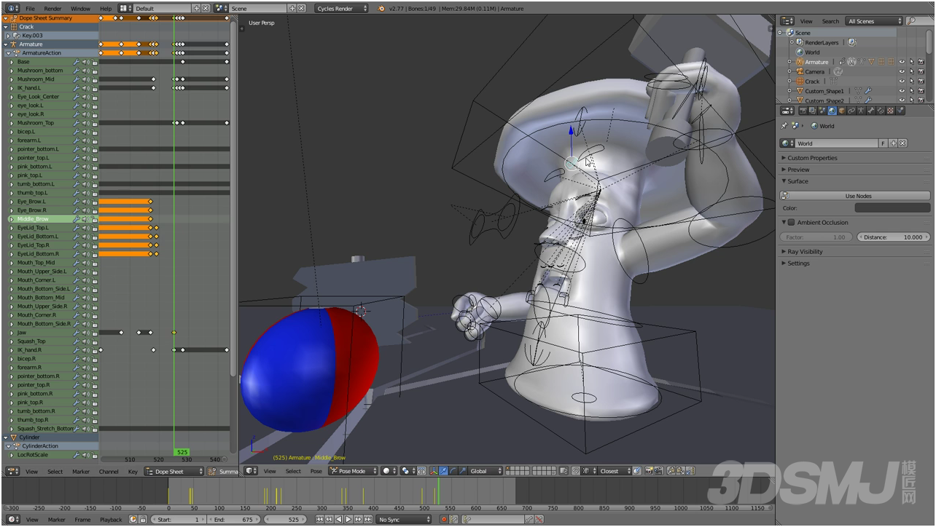The image size is (936, 527).
Task: Open the All Scenes display dropdown
Action: [x=875, y=21]
